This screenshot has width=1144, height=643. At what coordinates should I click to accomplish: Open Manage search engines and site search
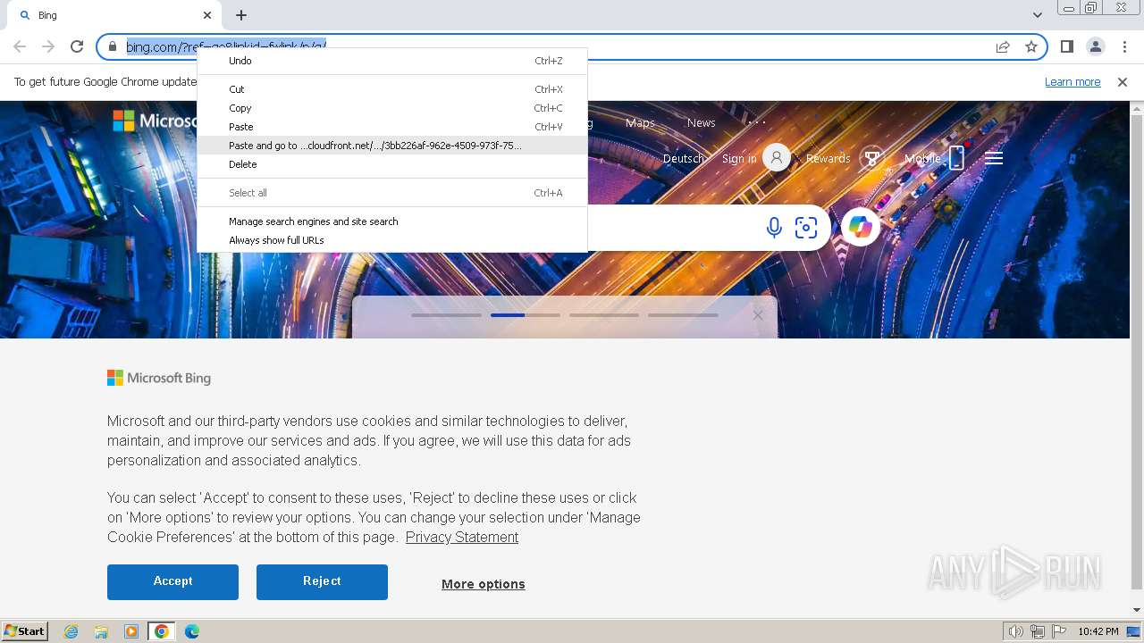[x=392, y=221]
